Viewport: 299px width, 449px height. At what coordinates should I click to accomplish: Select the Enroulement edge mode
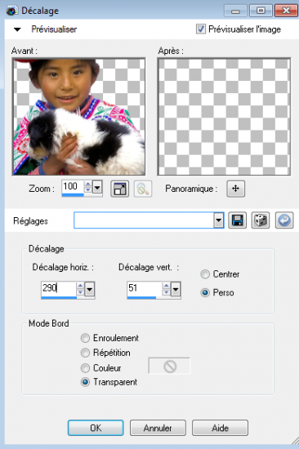pos(85,338)
